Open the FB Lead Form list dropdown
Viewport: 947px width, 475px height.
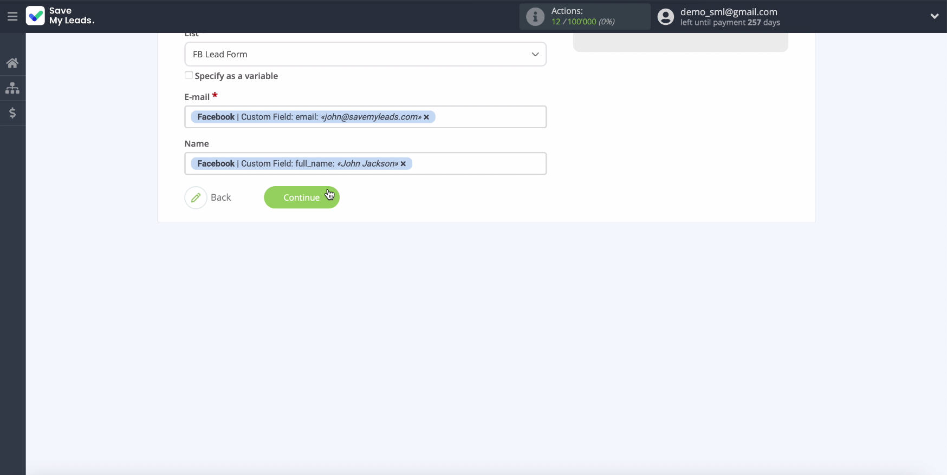(365, 54)
